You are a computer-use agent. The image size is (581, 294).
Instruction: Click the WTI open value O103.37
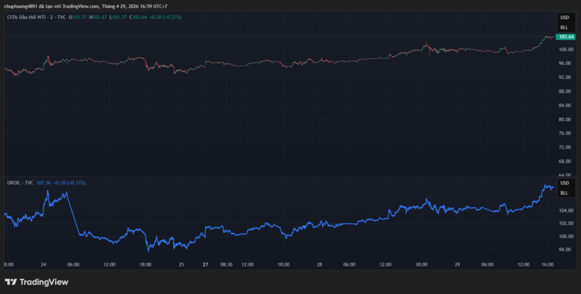click(78, 17)
